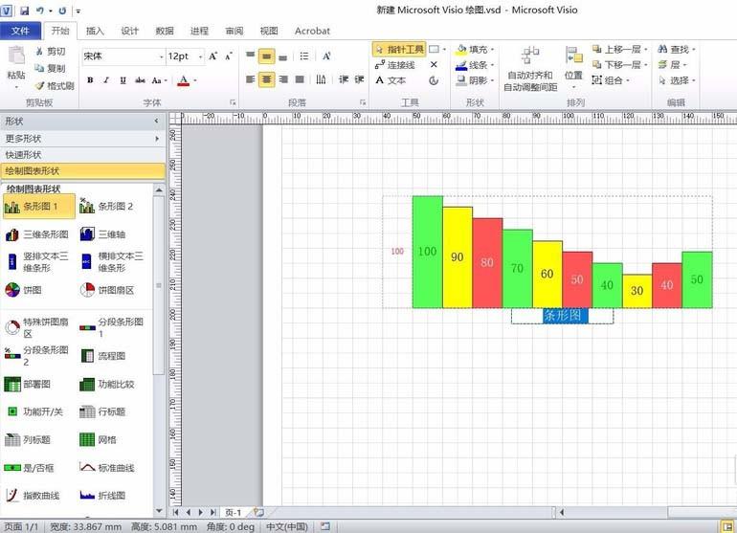Toggle underline text formatting
This screenshot has height=533, width=737.
click(123, 80)
